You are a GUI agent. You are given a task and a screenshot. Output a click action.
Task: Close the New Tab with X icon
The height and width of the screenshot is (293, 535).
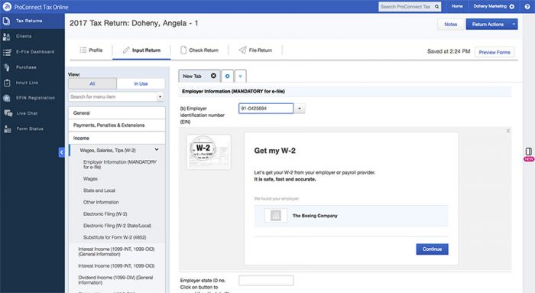pos(213,76)
